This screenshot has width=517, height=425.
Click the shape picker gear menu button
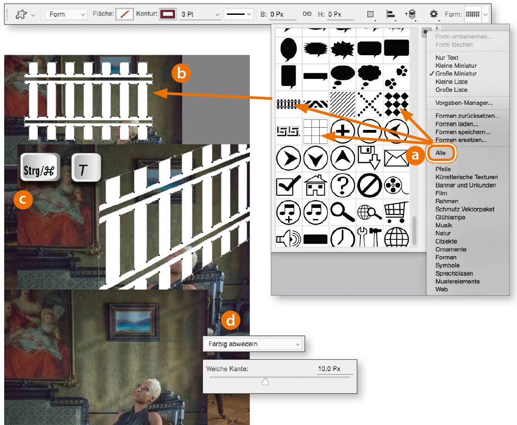(425, 32)
